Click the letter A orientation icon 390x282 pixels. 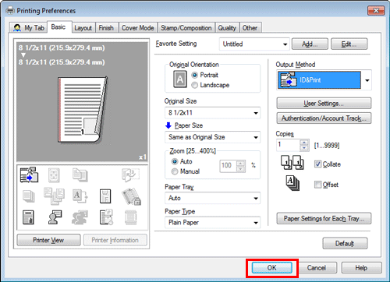(x=180, y=79)
